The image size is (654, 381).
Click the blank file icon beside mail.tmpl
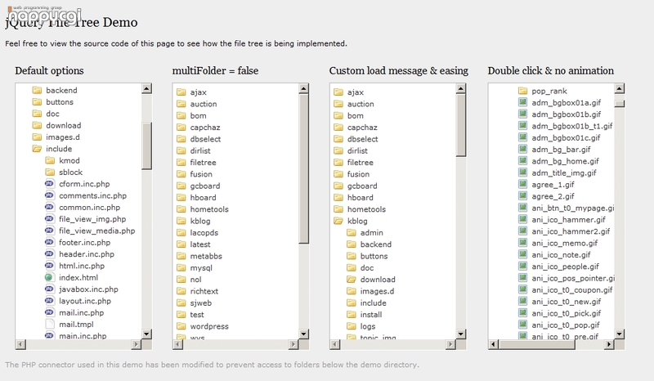(x=49, y=324)
